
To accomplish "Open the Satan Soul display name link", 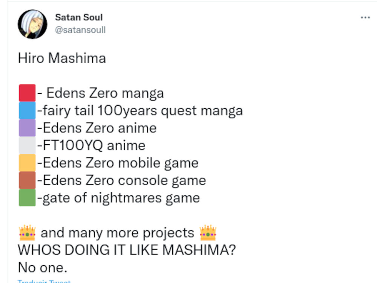I will (79, 17).
